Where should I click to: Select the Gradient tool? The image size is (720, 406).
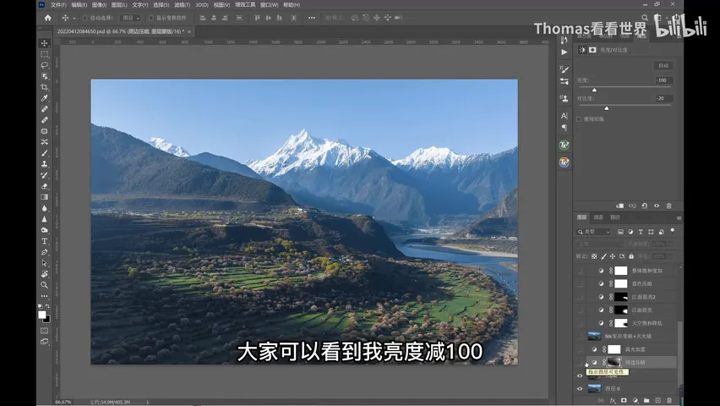[45, 197]
